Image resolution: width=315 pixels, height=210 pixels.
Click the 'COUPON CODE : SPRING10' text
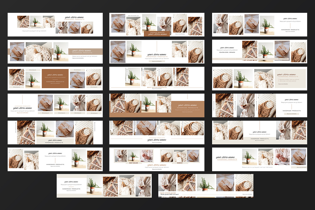(x=227, y=52)
